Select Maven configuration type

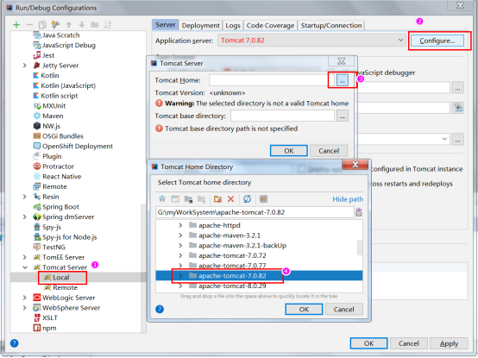click(x=48, y=116)
